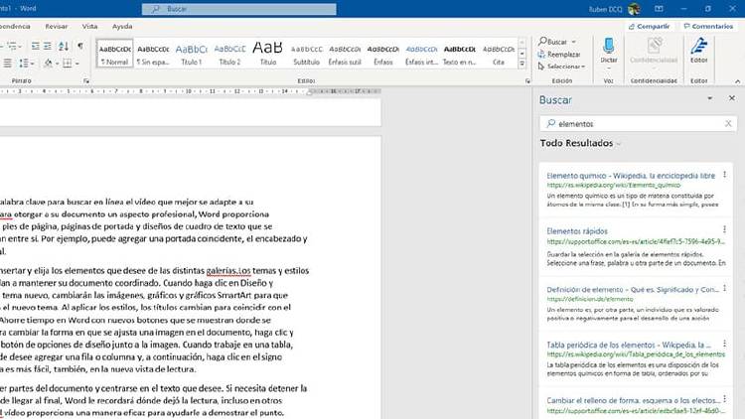Screen dimensions: 745x419
Task: Clear the search text with the X icon
Action: coord(728,124)
